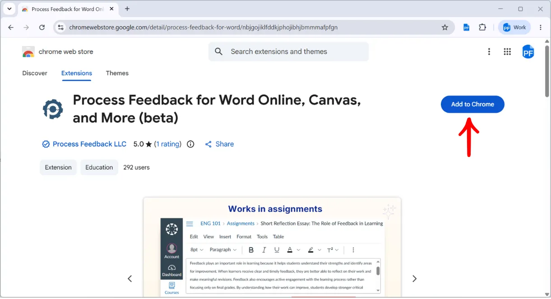
Task: Click the 292 users text
Action: 136,167
